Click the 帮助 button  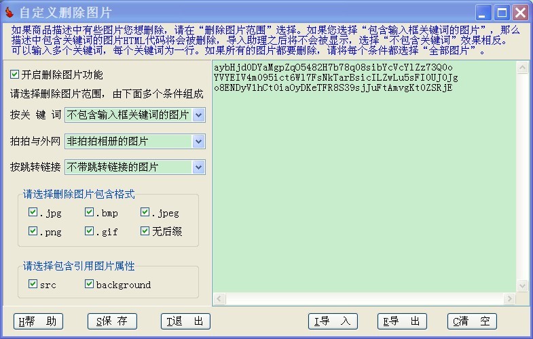coord(38,321)
